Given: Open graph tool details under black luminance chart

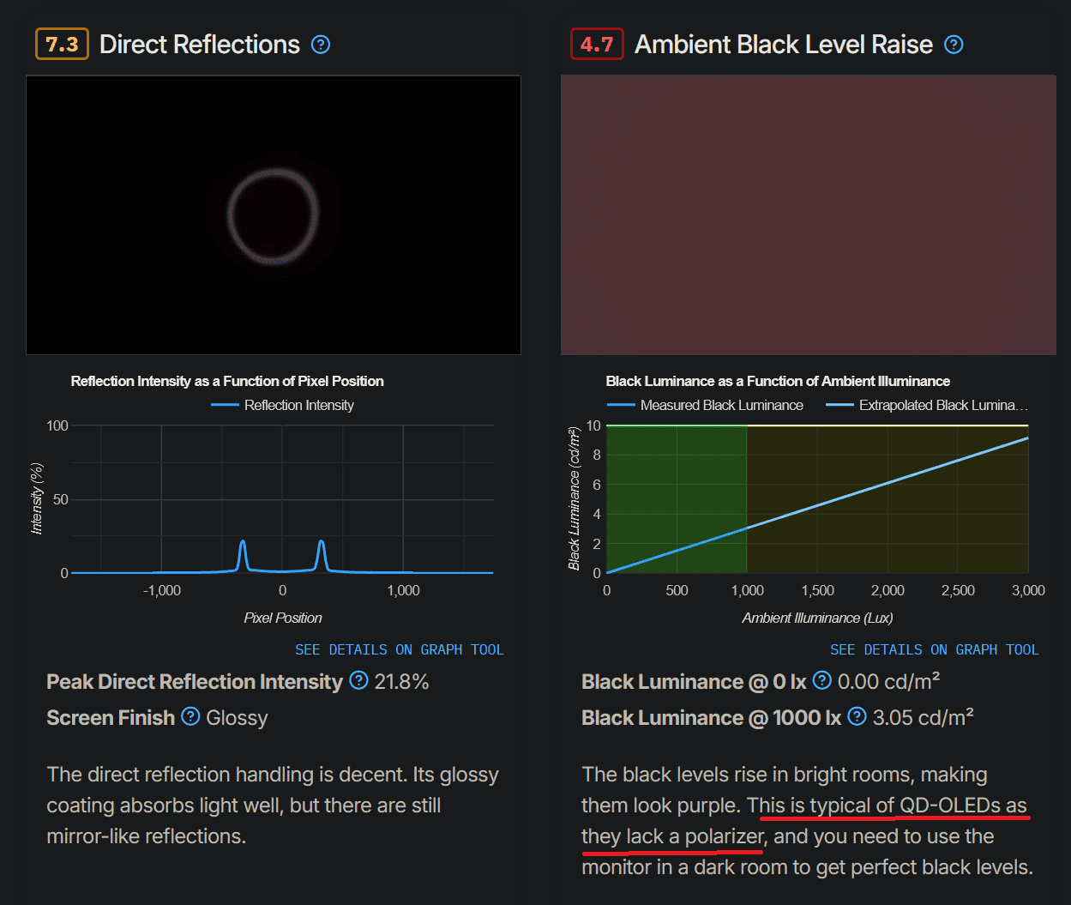Looking at the screenshot, I should click(935, 649).
